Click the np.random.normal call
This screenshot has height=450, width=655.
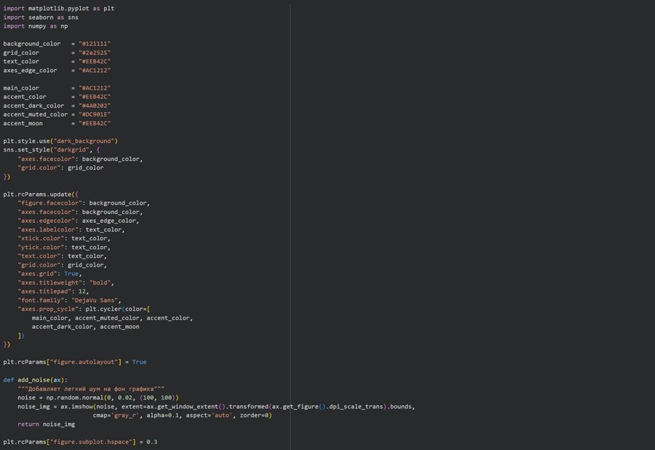tap(76, 398)
